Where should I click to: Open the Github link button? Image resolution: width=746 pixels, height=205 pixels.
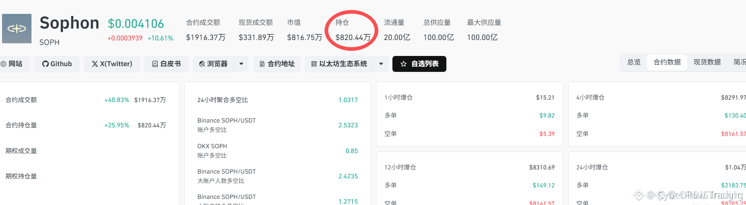pos(57,64)
